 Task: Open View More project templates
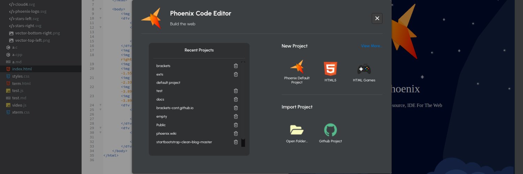click(371, 46)
